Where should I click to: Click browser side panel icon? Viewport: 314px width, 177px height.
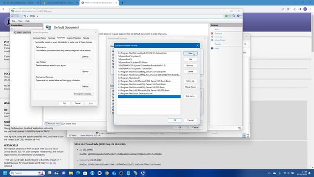[x=300, y=9]
